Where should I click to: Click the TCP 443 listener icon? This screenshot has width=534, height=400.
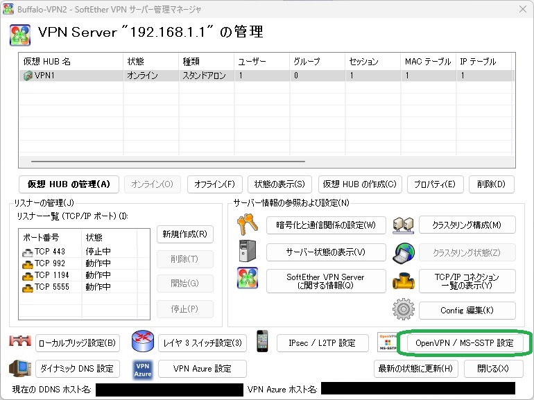27,252
